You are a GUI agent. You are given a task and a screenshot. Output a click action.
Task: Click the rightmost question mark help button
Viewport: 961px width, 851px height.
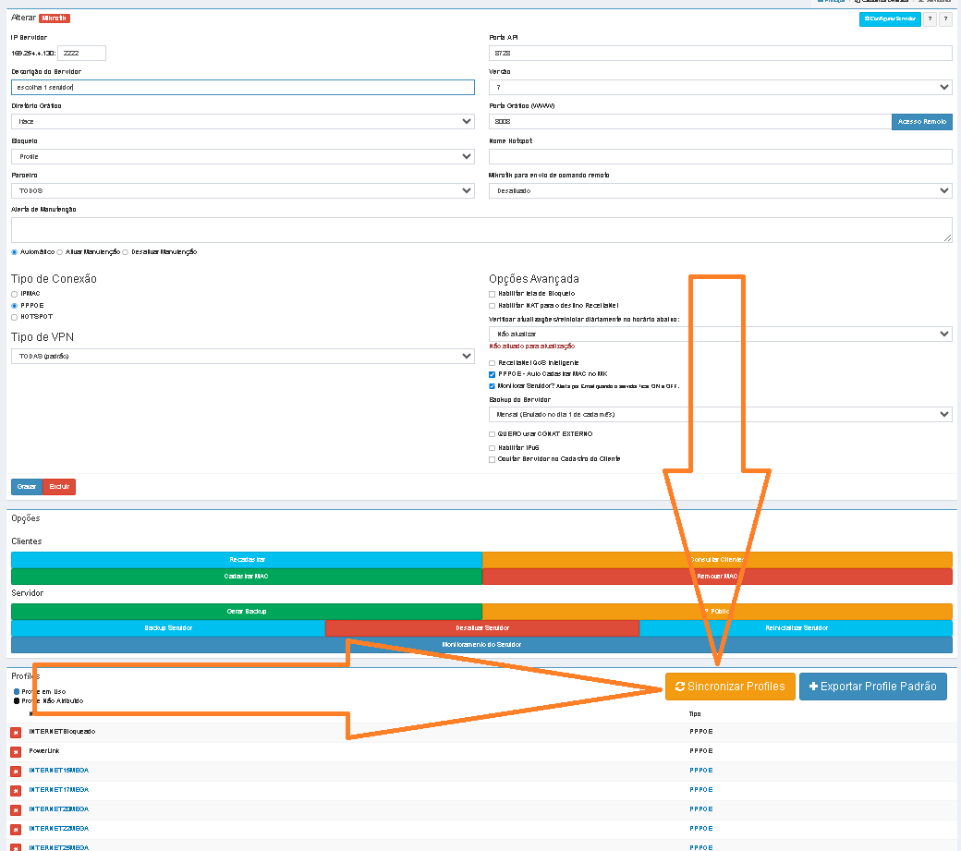tap(945, 18)
